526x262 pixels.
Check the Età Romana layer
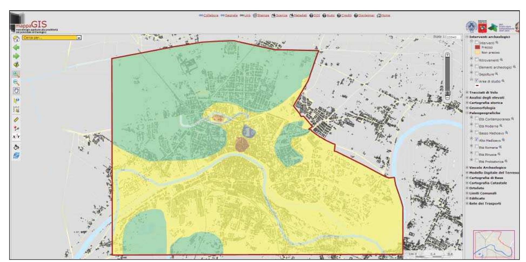click(x=476, y=146)
